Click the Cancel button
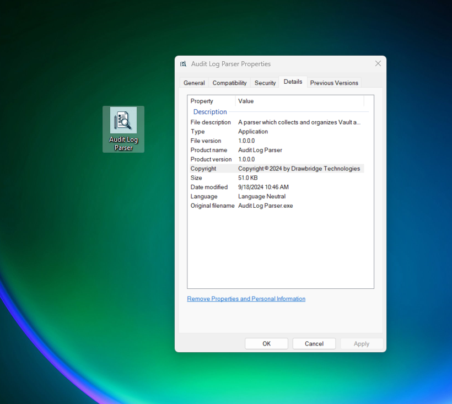Image resolution: width=452 pixels, height=404 pixels. 314,344
